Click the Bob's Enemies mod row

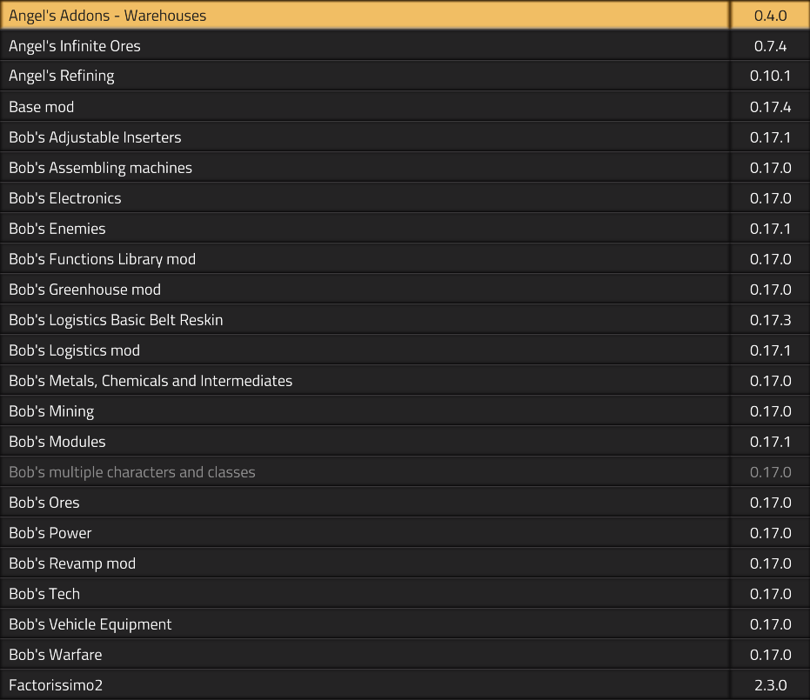click(57, 229)
